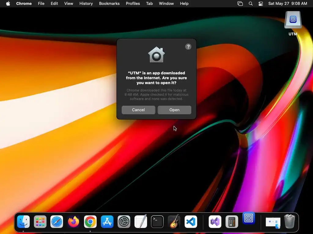This screenshot has width=313, height=234.
Task: Open the Tab menu
Action: coord(149,3)
